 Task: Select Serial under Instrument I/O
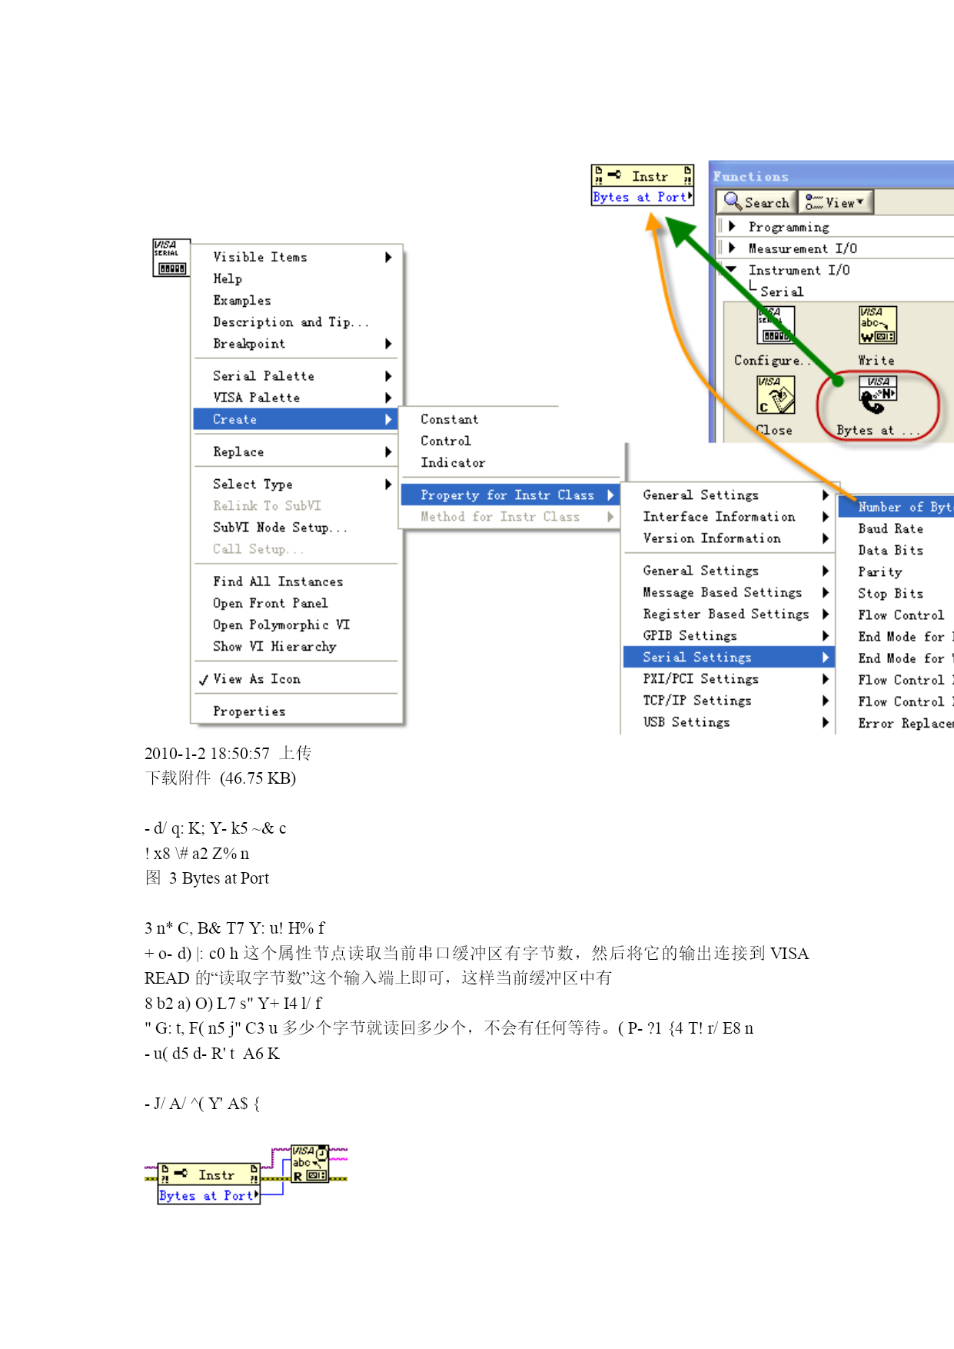[782, 291]
